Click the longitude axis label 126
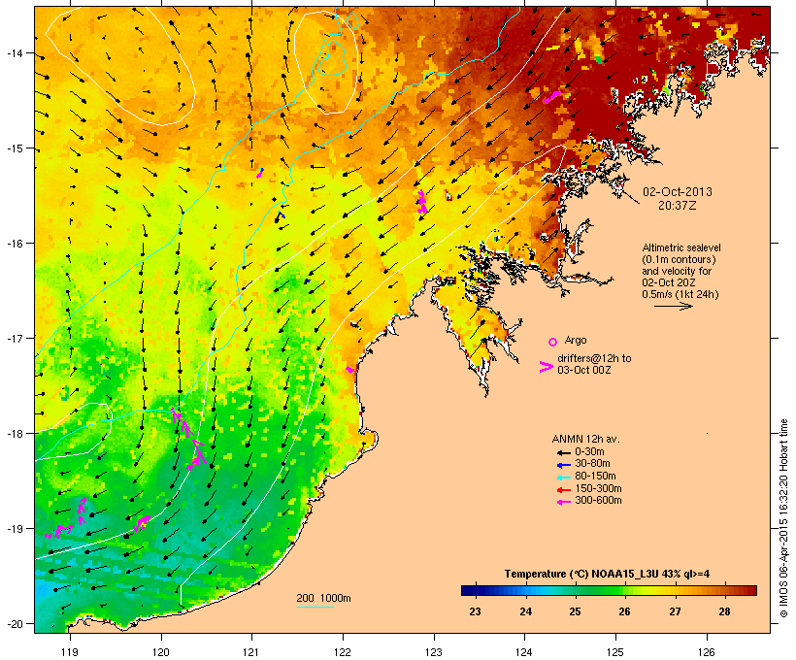 (x=707, y=652)
